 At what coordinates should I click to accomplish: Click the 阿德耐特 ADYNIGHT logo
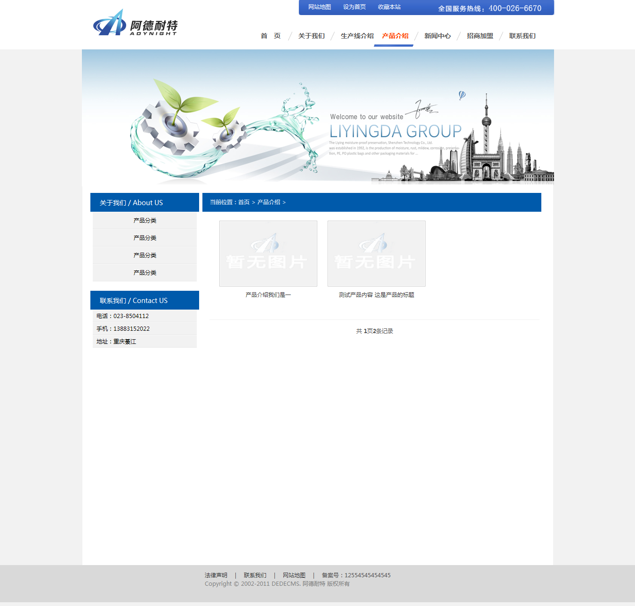pos(135,23)
